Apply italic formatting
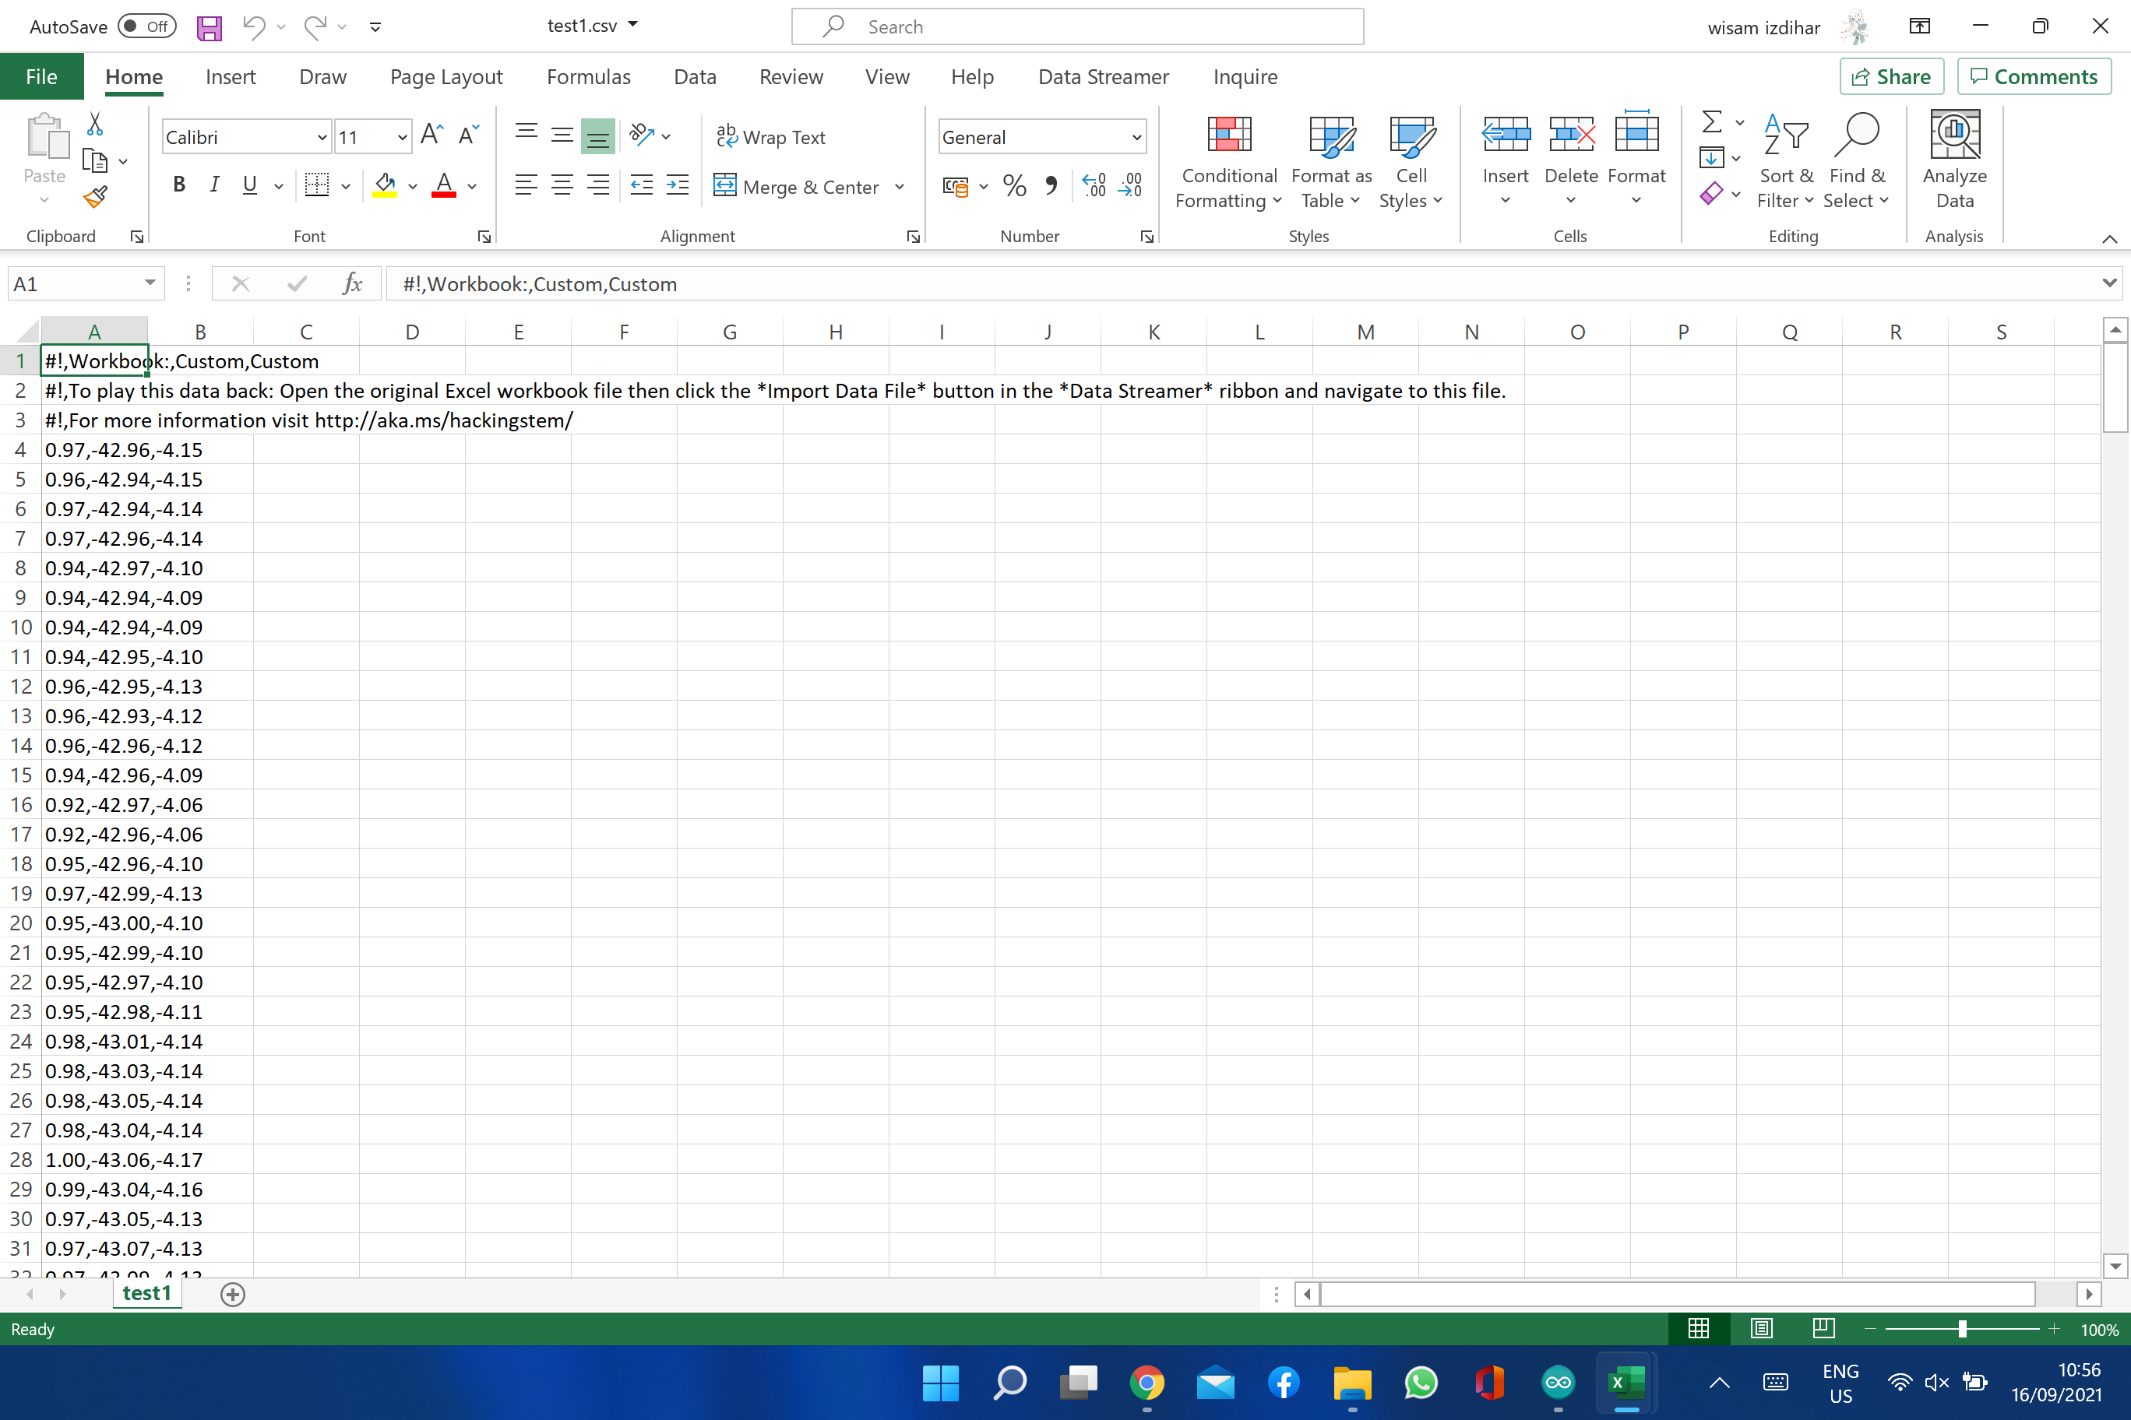 215,185
